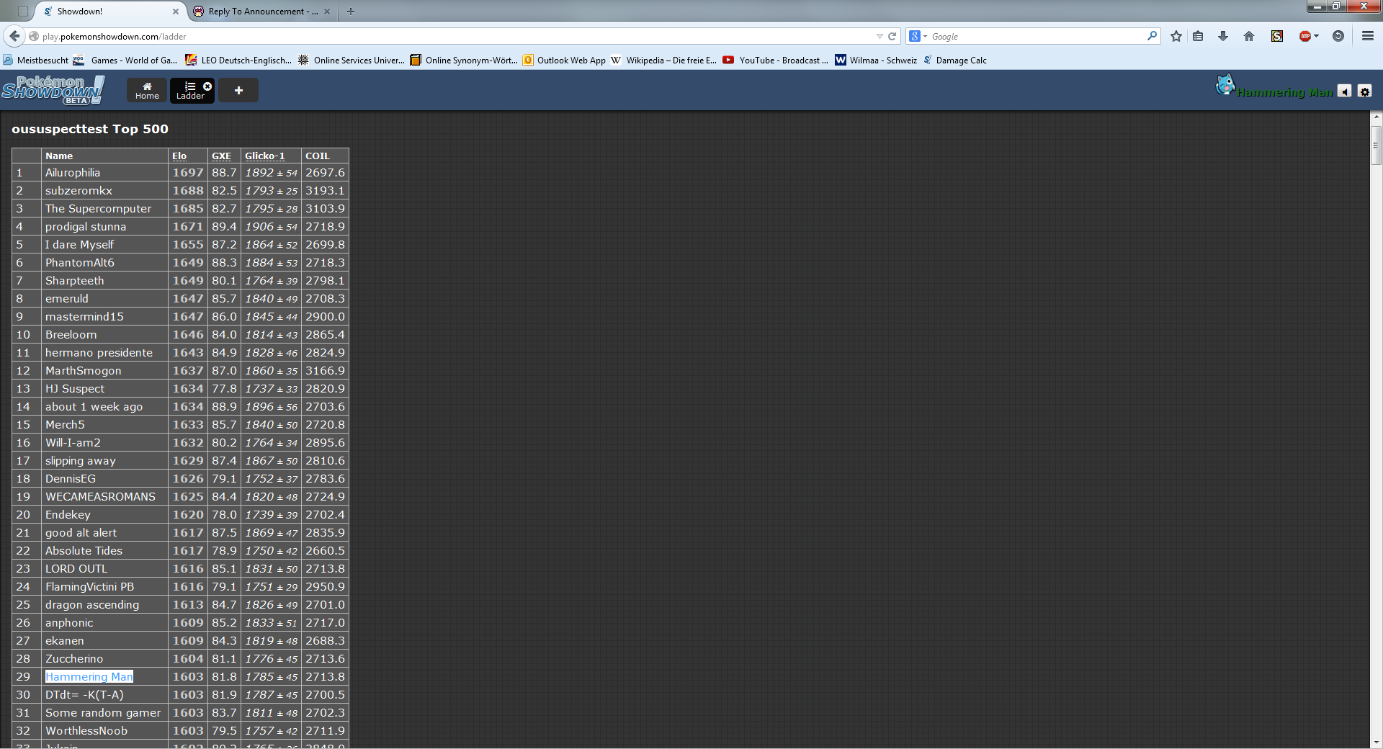
Task: Open Showdown options gear icon
Action: 1364,91
